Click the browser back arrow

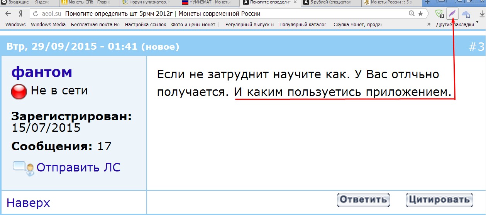pos(8,14)
